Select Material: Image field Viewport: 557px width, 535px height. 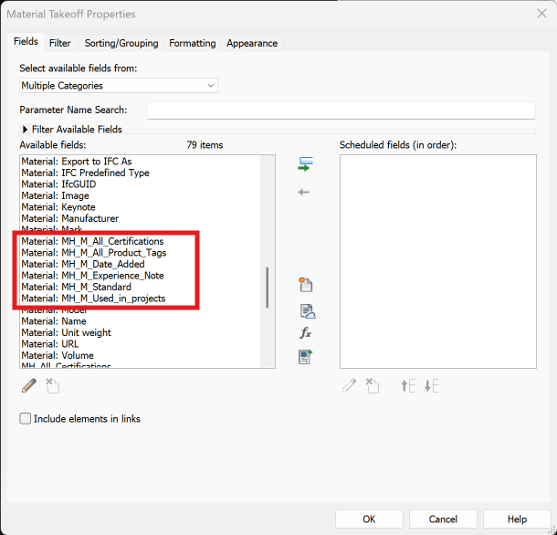click(x=55, y=195)
